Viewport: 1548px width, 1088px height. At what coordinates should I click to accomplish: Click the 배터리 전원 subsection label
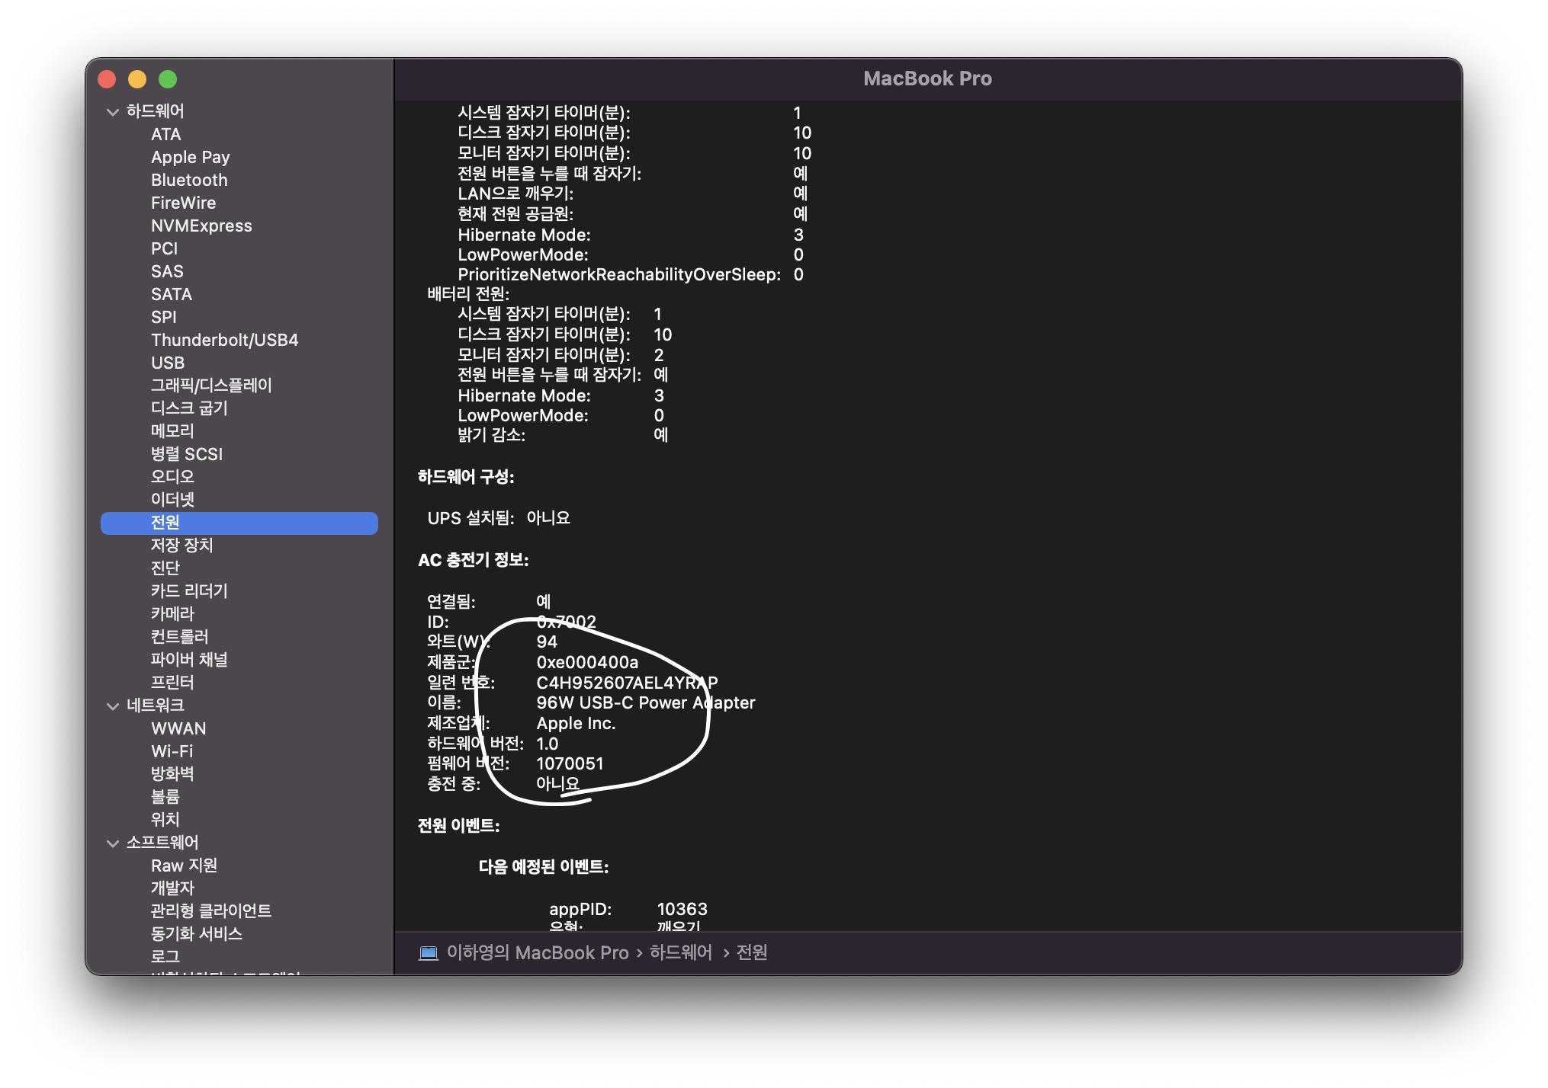pos(468,294)
